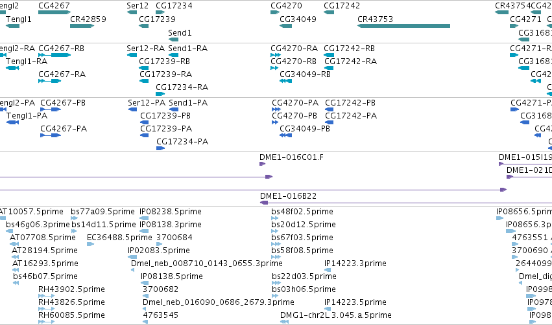
Task: Select protein CG34049-PB
Action: click(305, 129)
